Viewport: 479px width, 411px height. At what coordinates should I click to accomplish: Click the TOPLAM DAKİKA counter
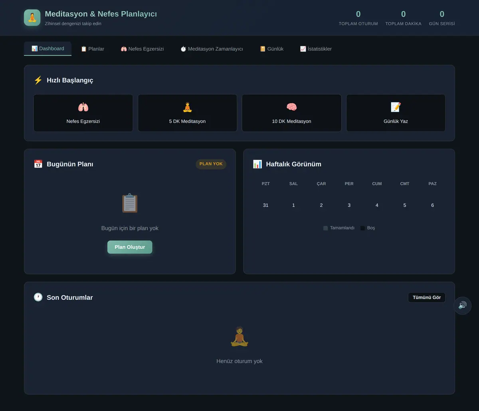point(403,18)
